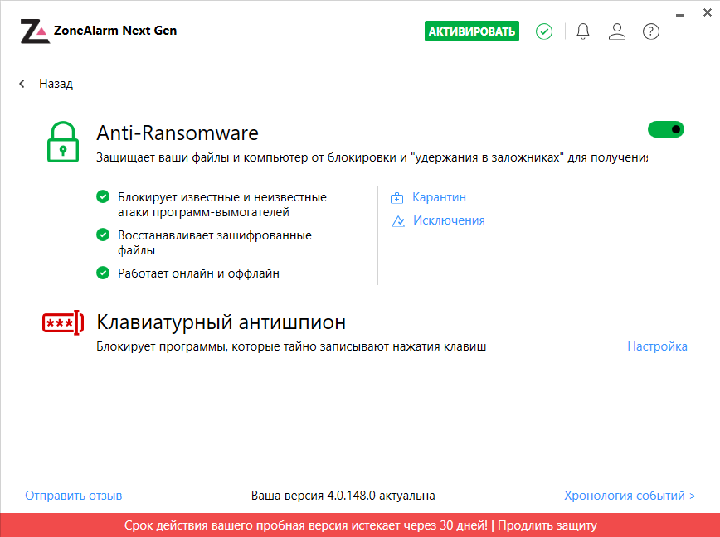Click the Отправить отзыв feedback link
The width and height of the screenshot is (720, 537).
[74, 496]
